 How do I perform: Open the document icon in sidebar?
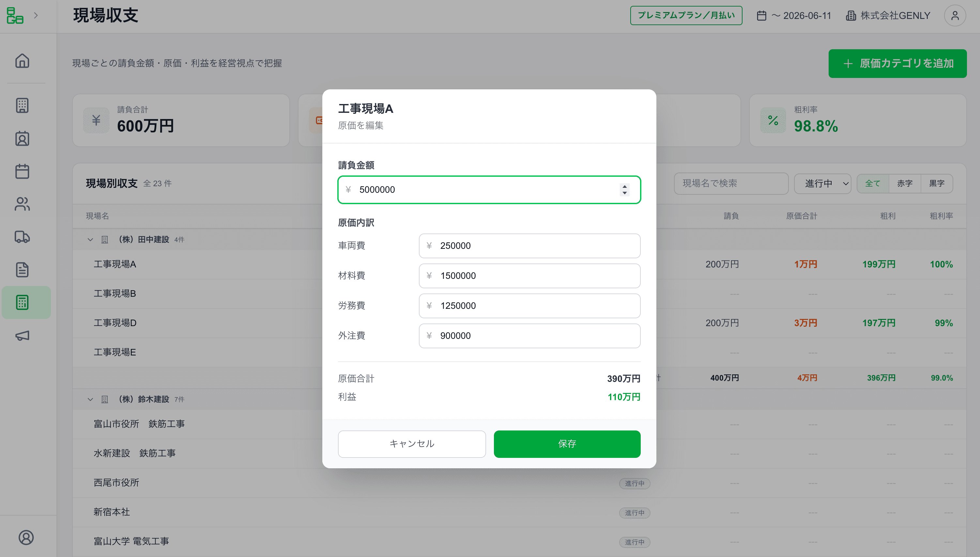pos(22,270)
